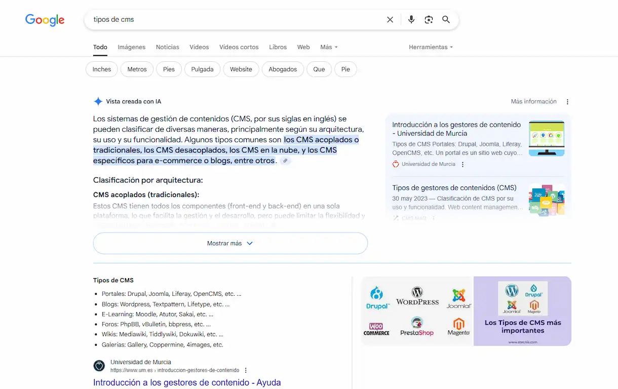Click the magnifying glass search icon
Image resolution: width=618 pixels, height=389 pixels.
pyautogui.click(x=446, y=20)
